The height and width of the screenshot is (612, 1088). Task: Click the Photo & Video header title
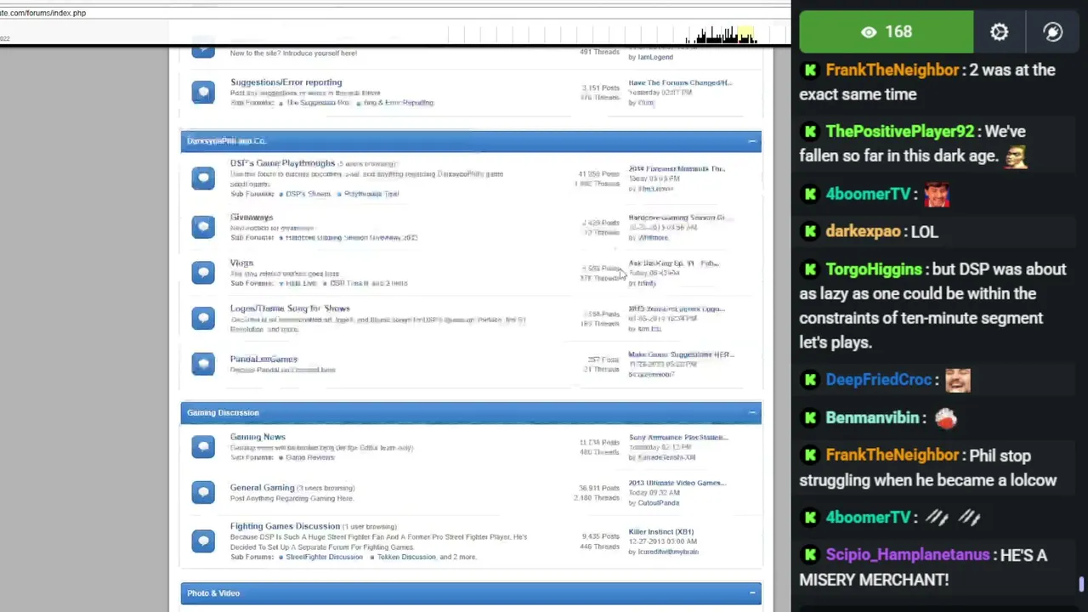pos(213,593)
